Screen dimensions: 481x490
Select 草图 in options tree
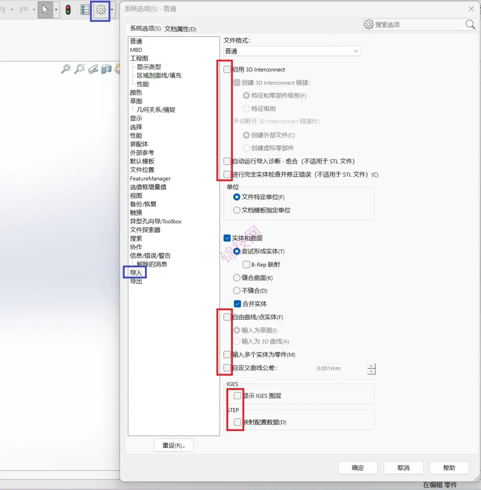136,101
